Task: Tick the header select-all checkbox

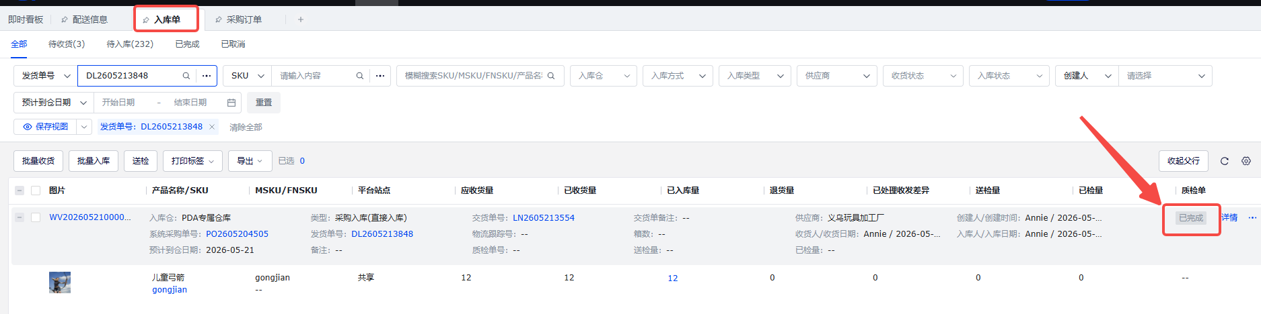Action: point(36,191)
